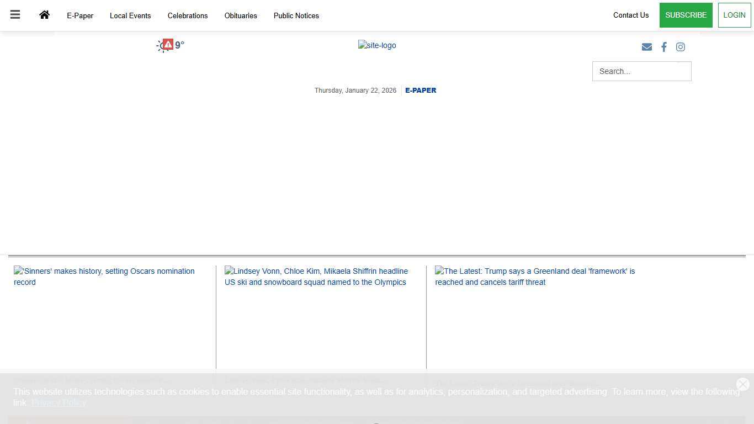Viewport: 754px width, 424px height.
Task: Browse the Public Notices menu item
Action: 296,15
